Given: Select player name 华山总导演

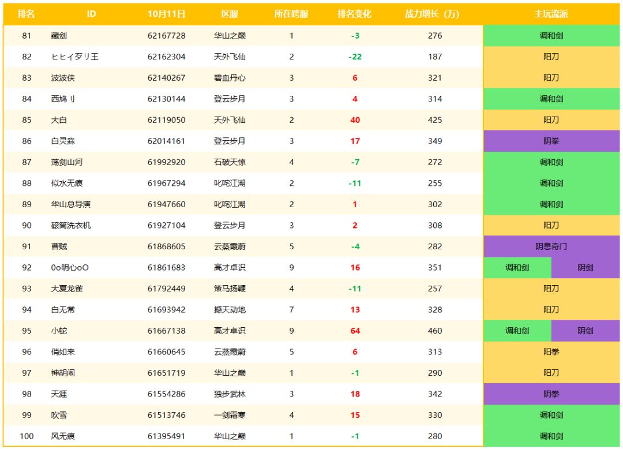Looking at the screenshot, I should click(71, 204).
